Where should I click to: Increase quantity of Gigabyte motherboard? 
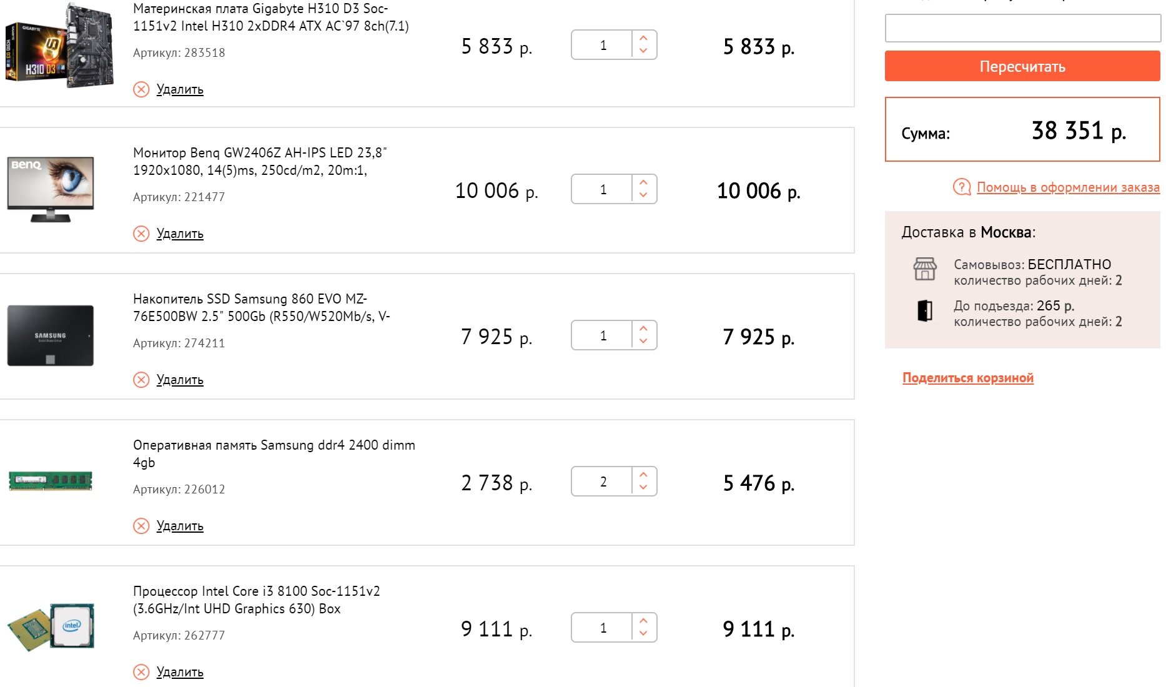pyautogui.click(x=643, y=38)
